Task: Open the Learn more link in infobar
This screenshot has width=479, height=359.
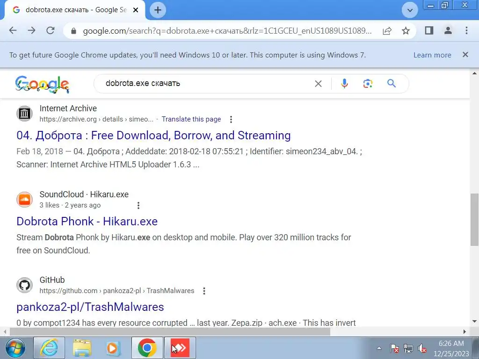Action: click(432, 55)
